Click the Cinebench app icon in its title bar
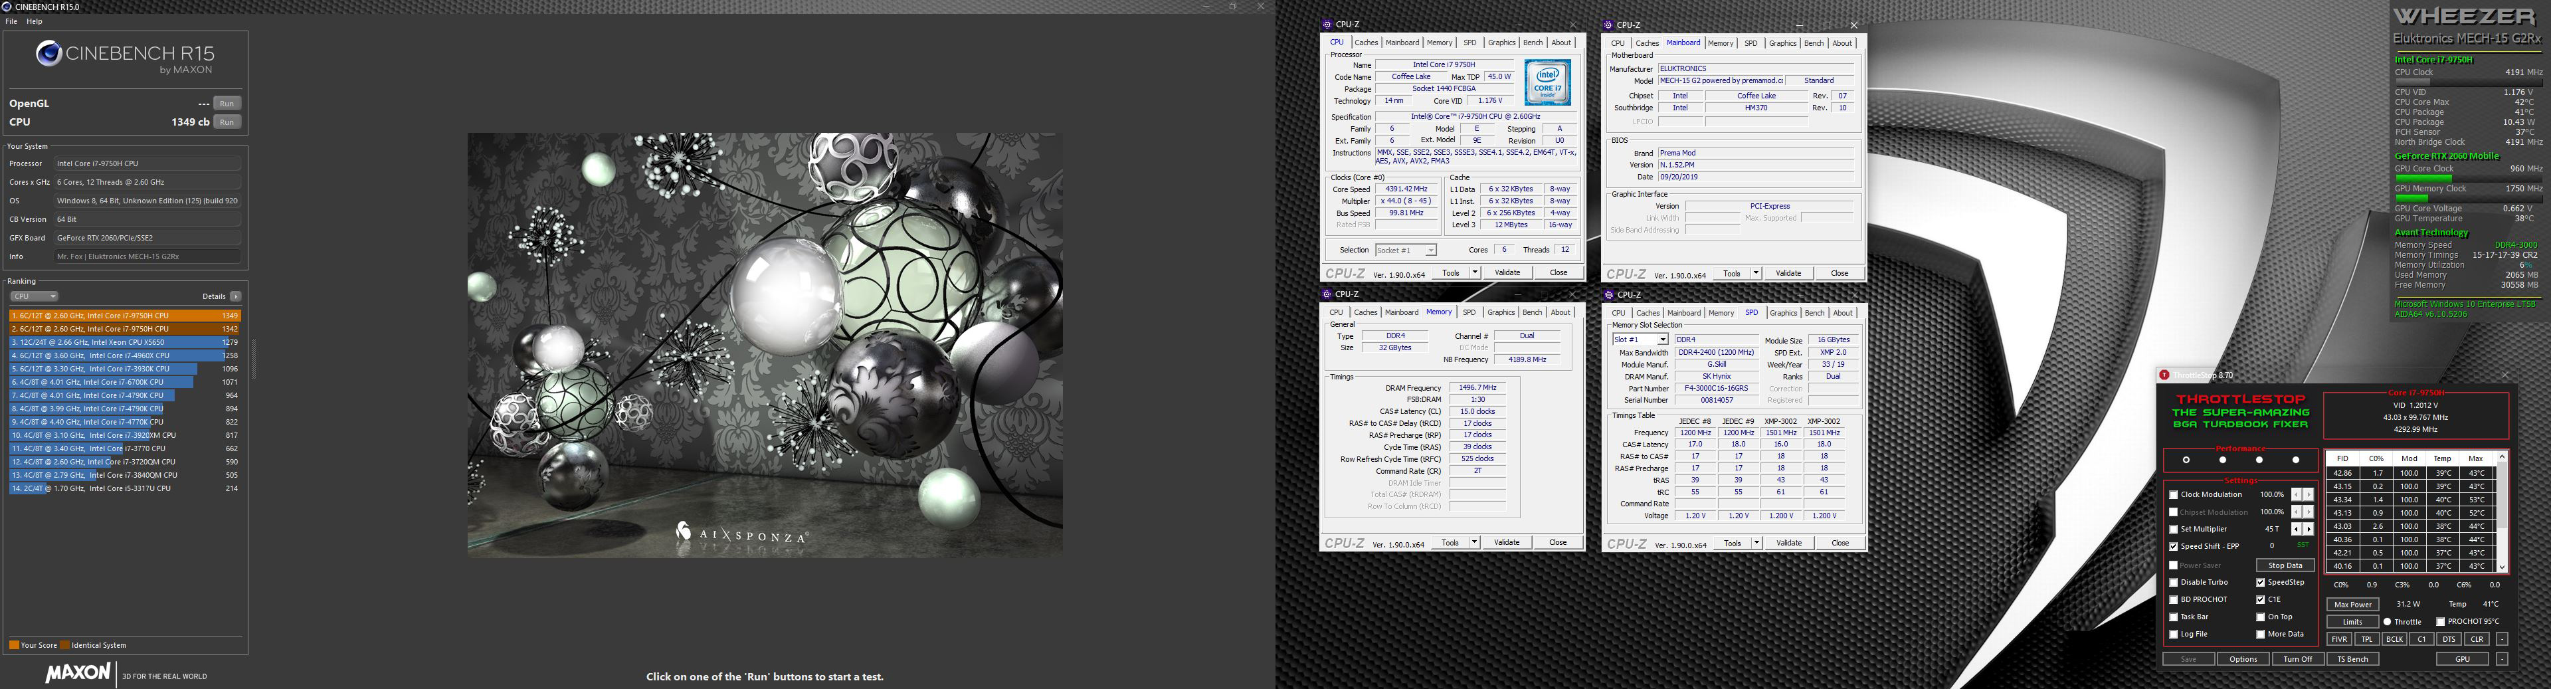Screen dimensions: 2551x689 tap(8, 7)
